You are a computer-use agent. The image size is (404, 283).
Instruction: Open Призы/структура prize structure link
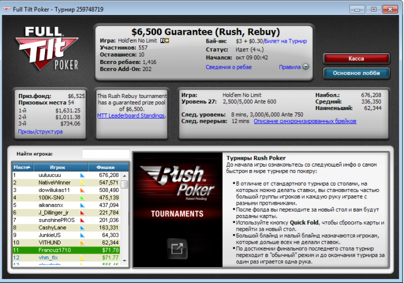pyautogui.click(x=40, y=131)
